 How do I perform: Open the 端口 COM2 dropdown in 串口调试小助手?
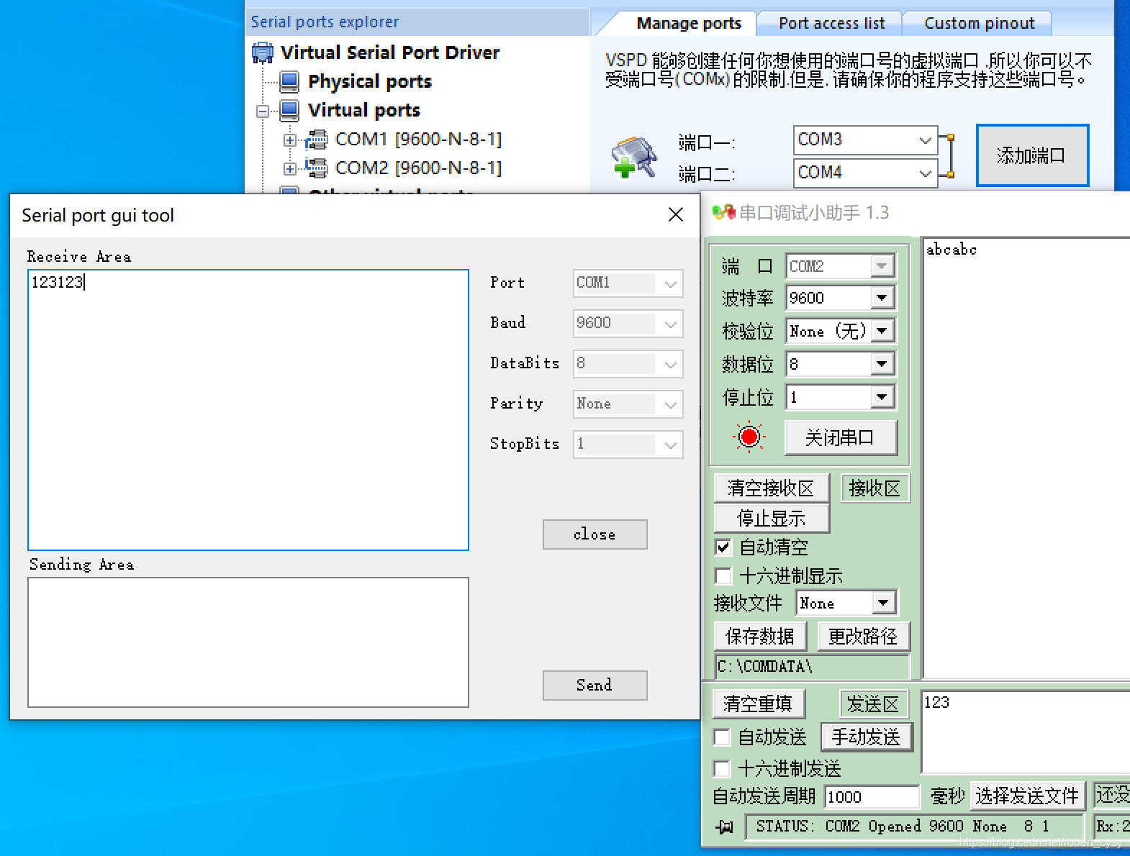pyautogui.click(x=882, y=266)
